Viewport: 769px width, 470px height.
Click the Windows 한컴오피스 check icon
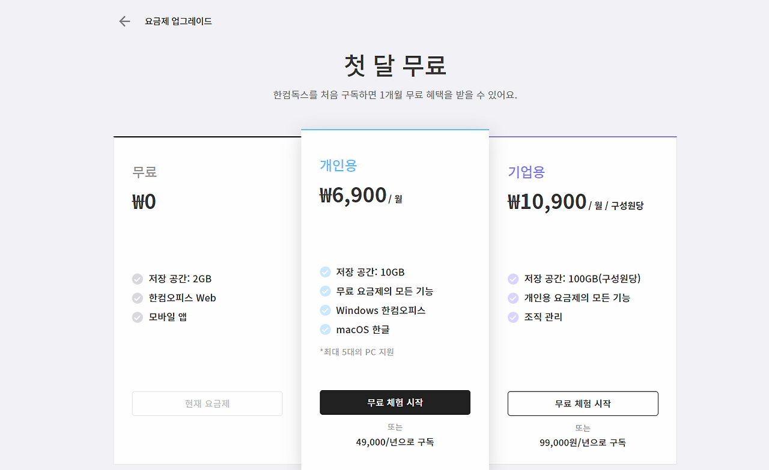click(x=325, y=310)
